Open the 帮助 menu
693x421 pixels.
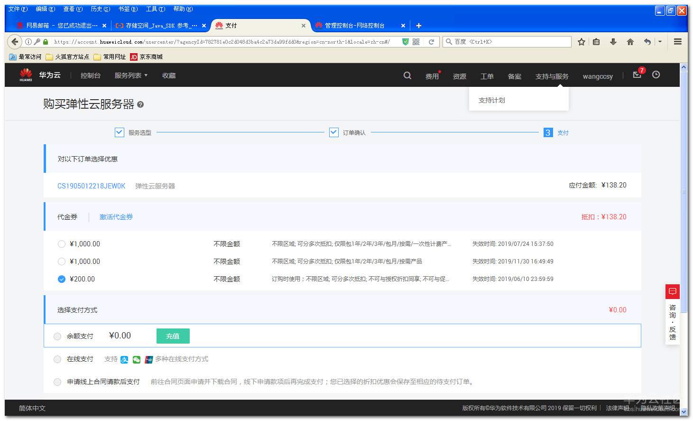point(183,9)
